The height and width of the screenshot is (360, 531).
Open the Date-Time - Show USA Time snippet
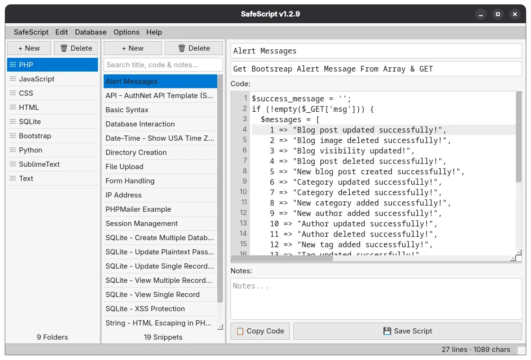point(160,138)
